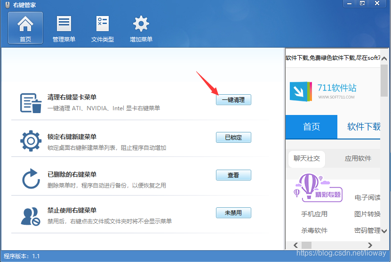
Task: Toggle the 未禁用 disable-menu button
Action: coord(233,213)
